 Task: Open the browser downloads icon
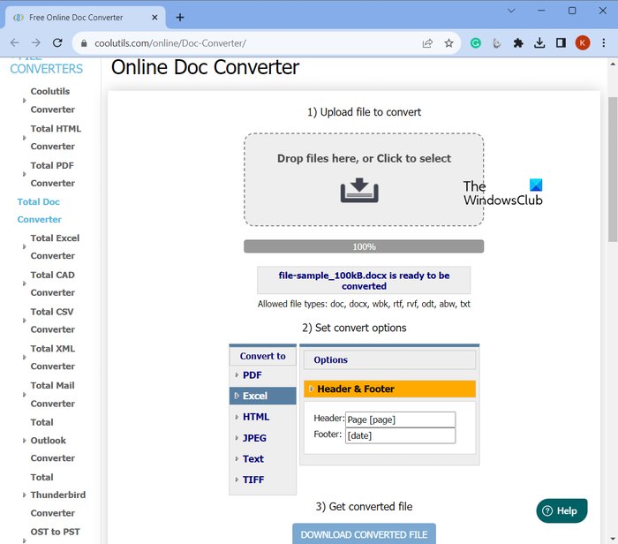tap(539, 43)
